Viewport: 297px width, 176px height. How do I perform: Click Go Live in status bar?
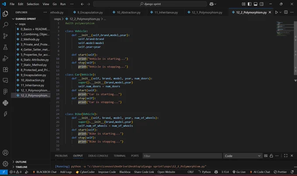[x=239, y=172]
